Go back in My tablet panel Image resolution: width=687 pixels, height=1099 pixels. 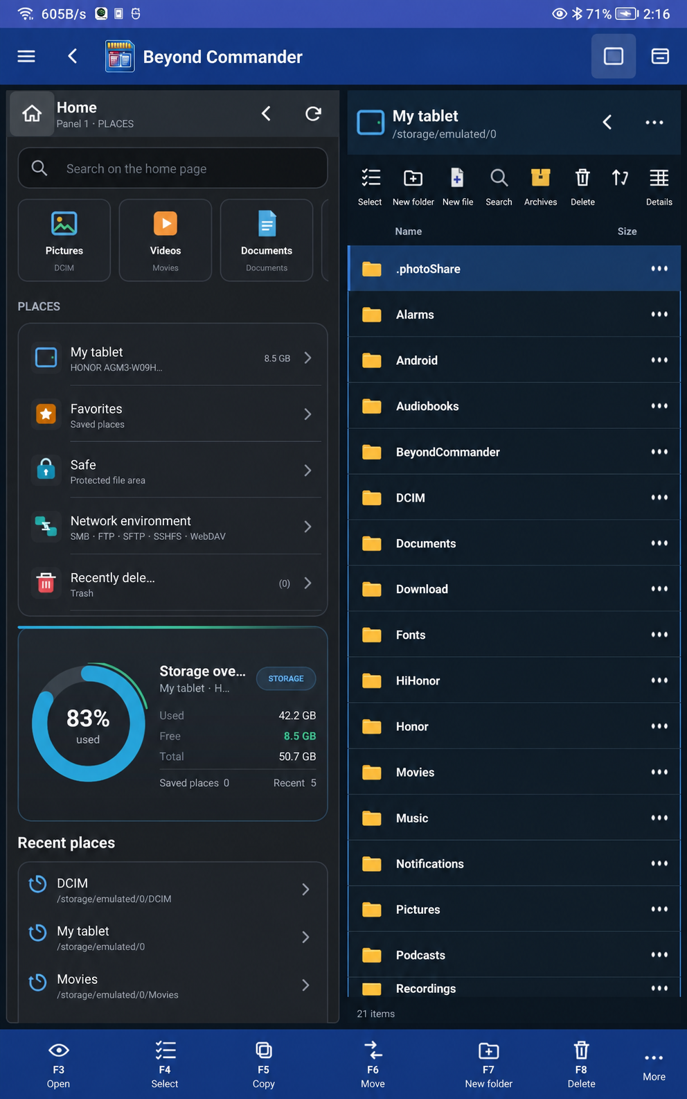pos(607,123)
